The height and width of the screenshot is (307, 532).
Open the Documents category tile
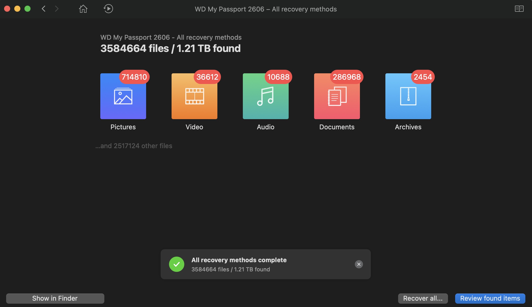pos(337,96)
